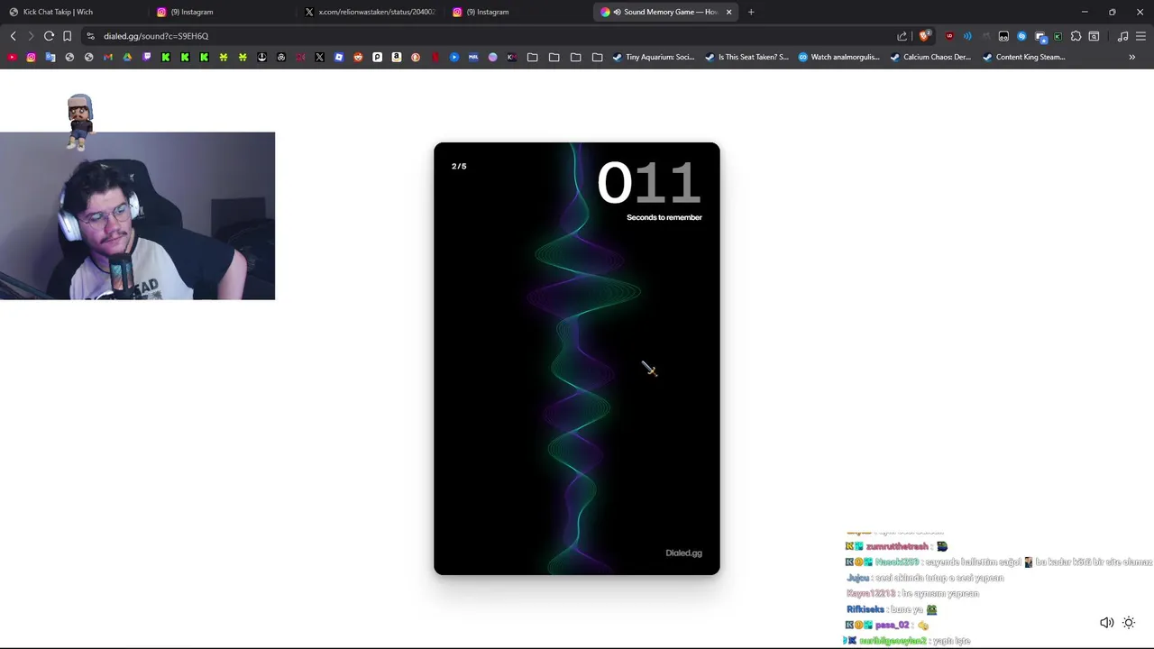
Task: Go back to the previous page
Action: coord(13,36)
